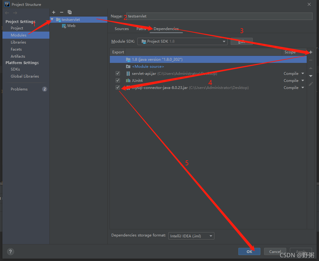Viewport: 319px width, 261px height.
Task: Move the dependency up with the arrow icon
Action: point(311,68)
